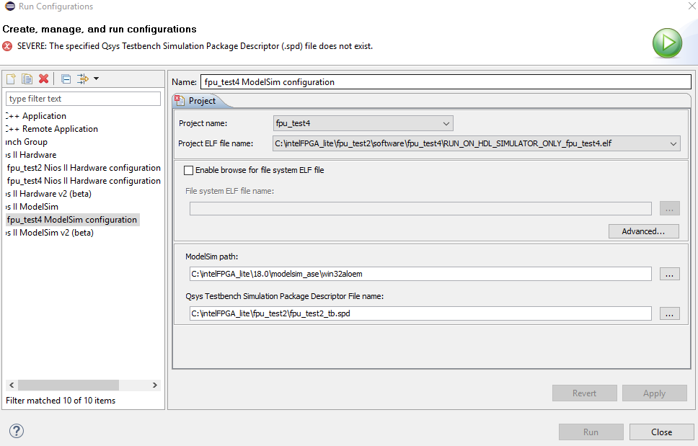The width and height of the screenshot is (698, 446).
Task: Open the filter options dropdown arrow
Action: (x=96, y=79)
